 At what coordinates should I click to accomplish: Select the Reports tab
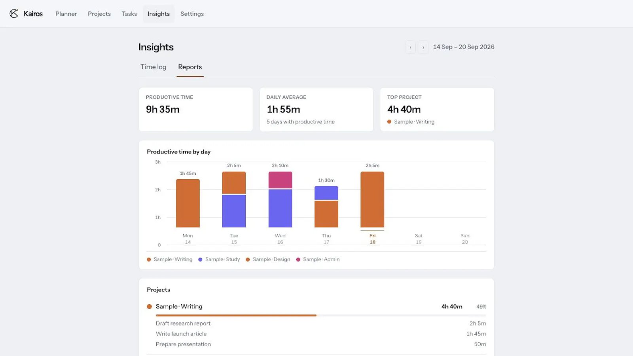(190, 67)
